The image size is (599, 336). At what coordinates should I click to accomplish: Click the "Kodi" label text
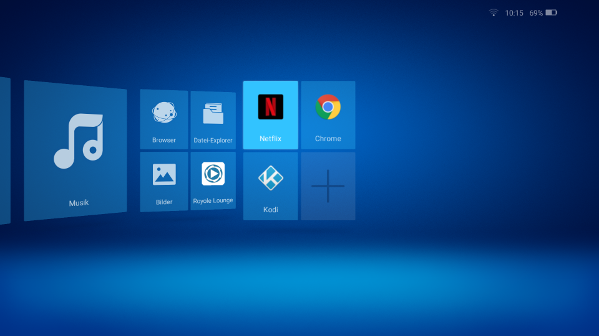coord(270,210)
